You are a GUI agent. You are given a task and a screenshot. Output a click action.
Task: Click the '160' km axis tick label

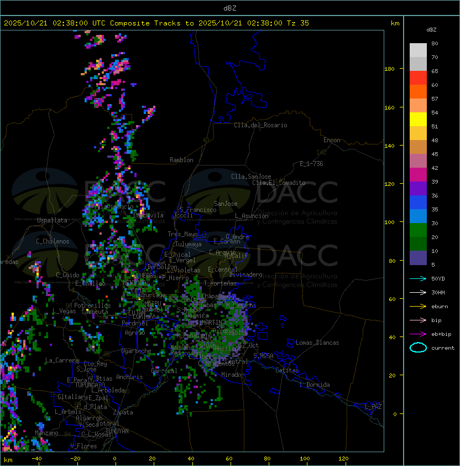[x=389, y=107]
